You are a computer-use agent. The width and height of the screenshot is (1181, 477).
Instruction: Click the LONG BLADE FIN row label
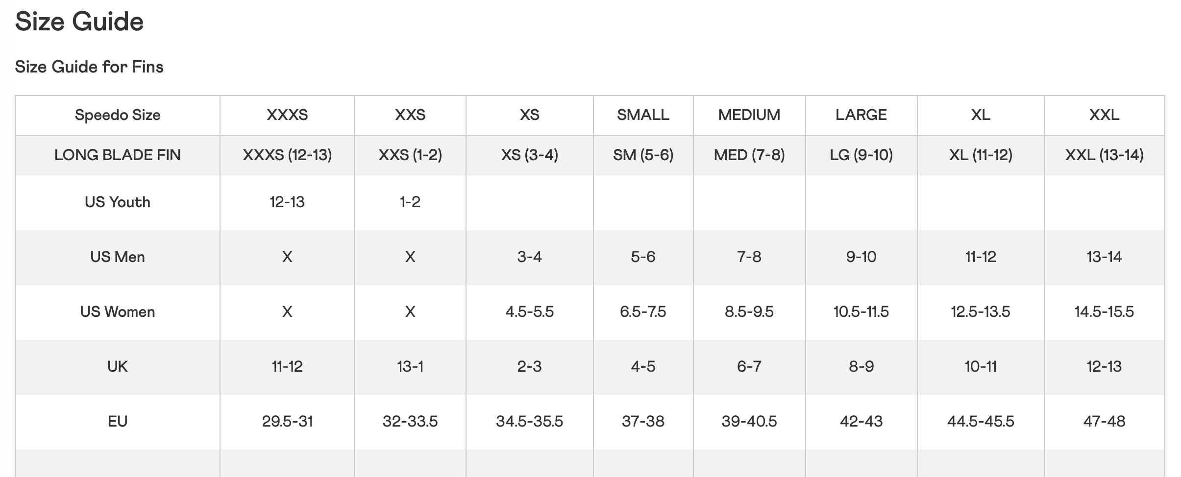click(118, 155)
